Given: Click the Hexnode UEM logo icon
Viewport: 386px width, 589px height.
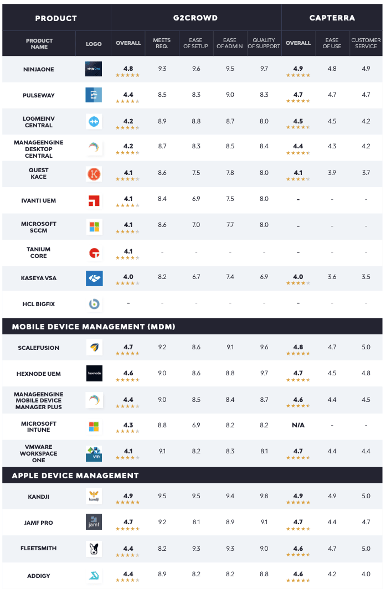Looking at the screenshot, I should 94,374.
